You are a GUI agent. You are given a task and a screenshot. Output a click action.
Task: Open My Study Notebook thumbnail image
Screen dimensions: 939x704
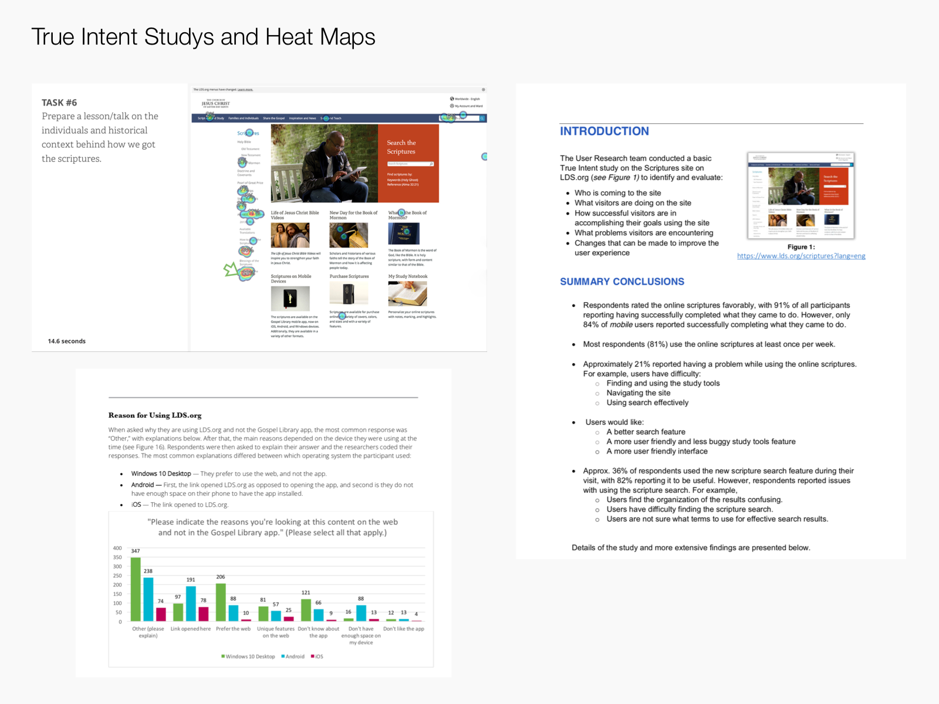pos(407,294)
